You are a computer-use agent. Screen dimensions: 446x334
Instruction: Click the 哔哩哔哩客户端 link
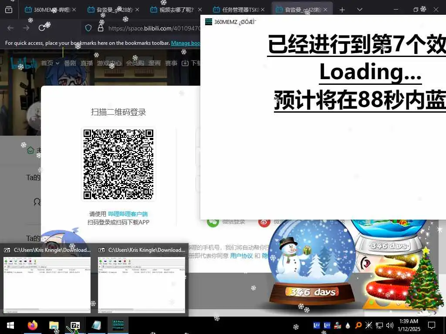(128, 214)
